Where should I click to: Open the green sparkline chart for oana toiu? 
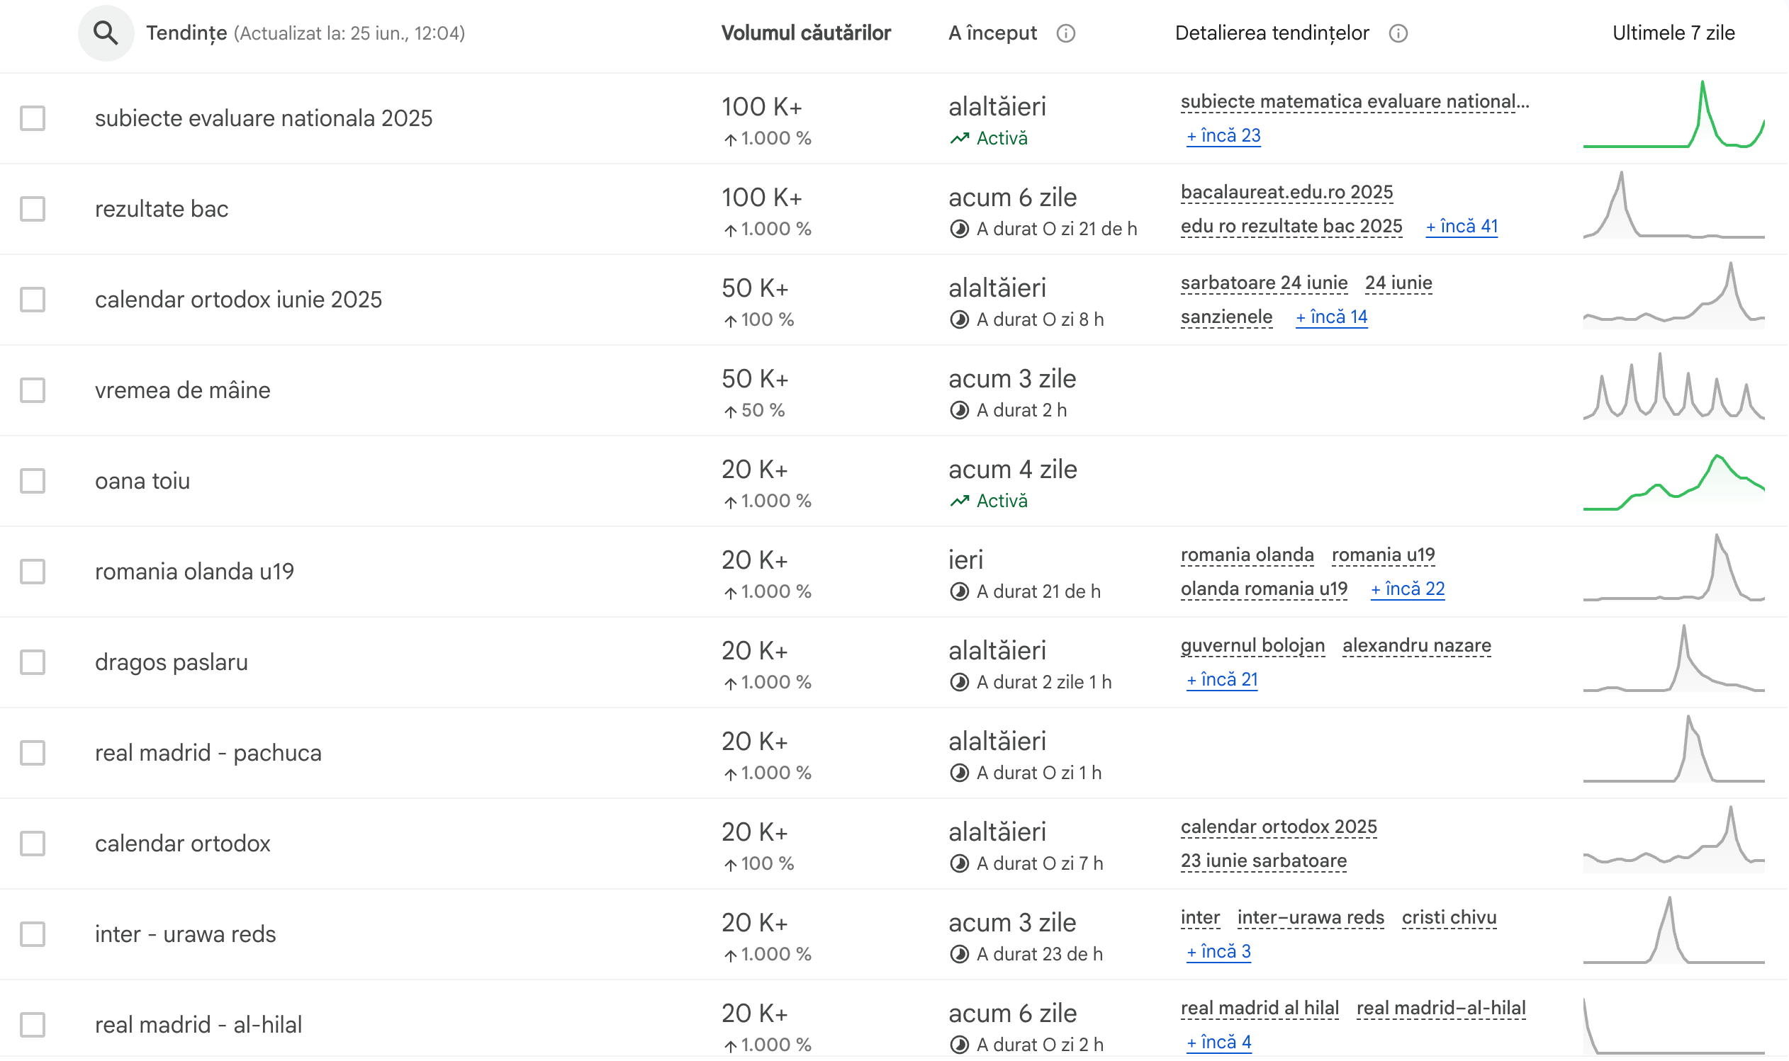(1673, 482)
